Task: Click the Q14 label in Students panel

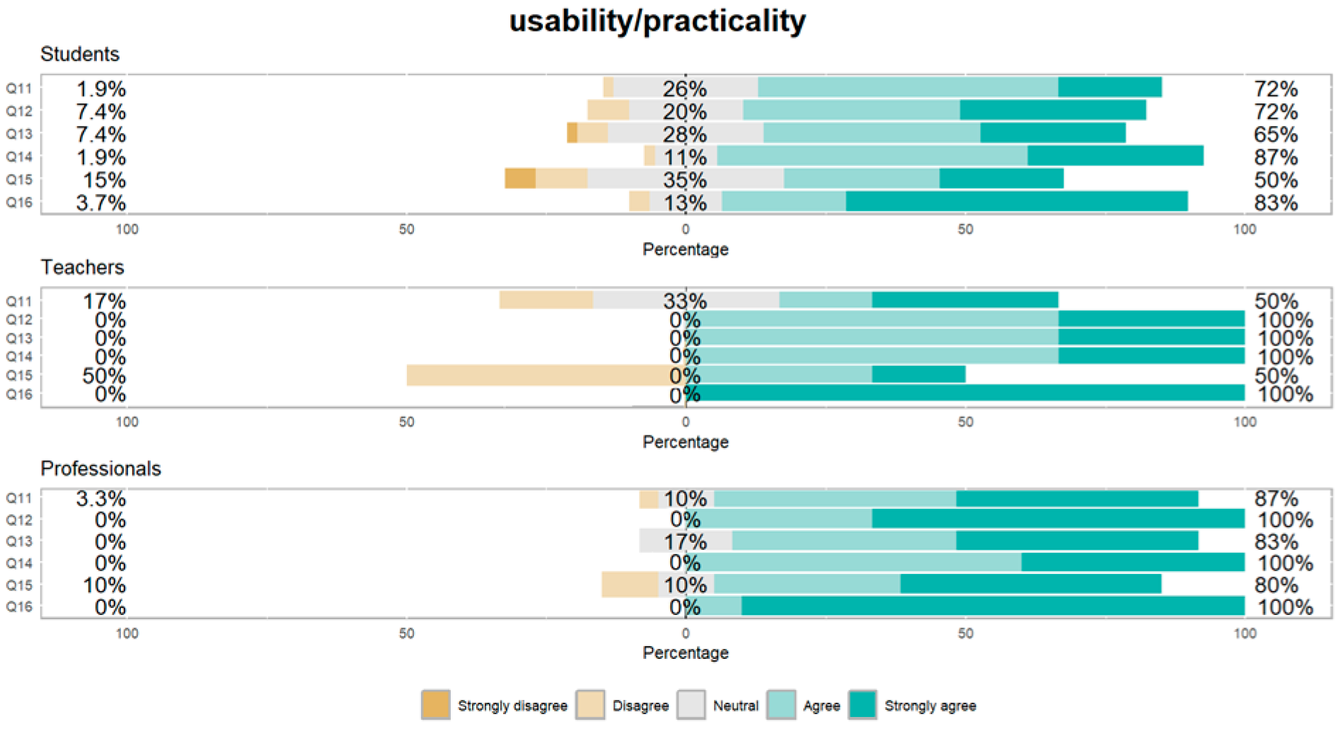Action: tap(19, 157)
